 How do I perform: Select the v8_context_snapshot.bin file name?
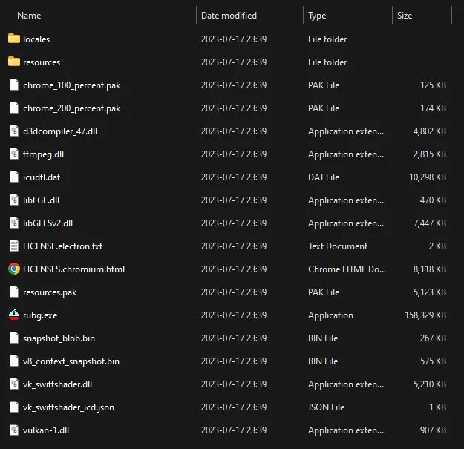(71, 361)
